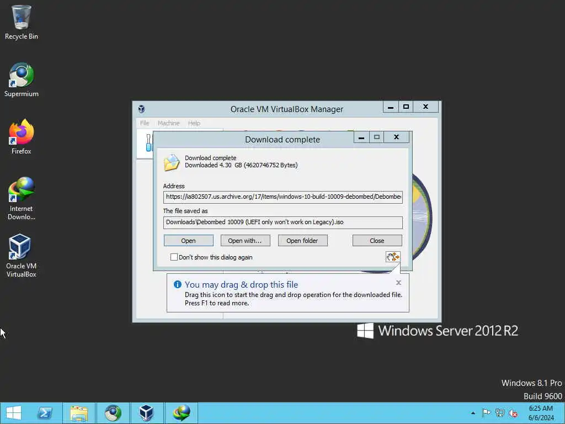The width and height of the screenshot is (565, 424).
Task: Open the Action Center flag tray icon
Action: 486,412
